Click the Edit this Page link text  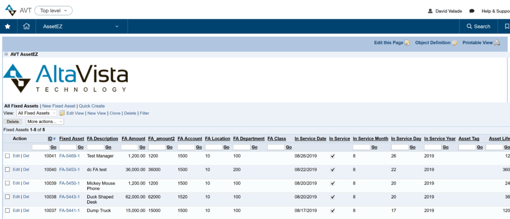point(389,43)
